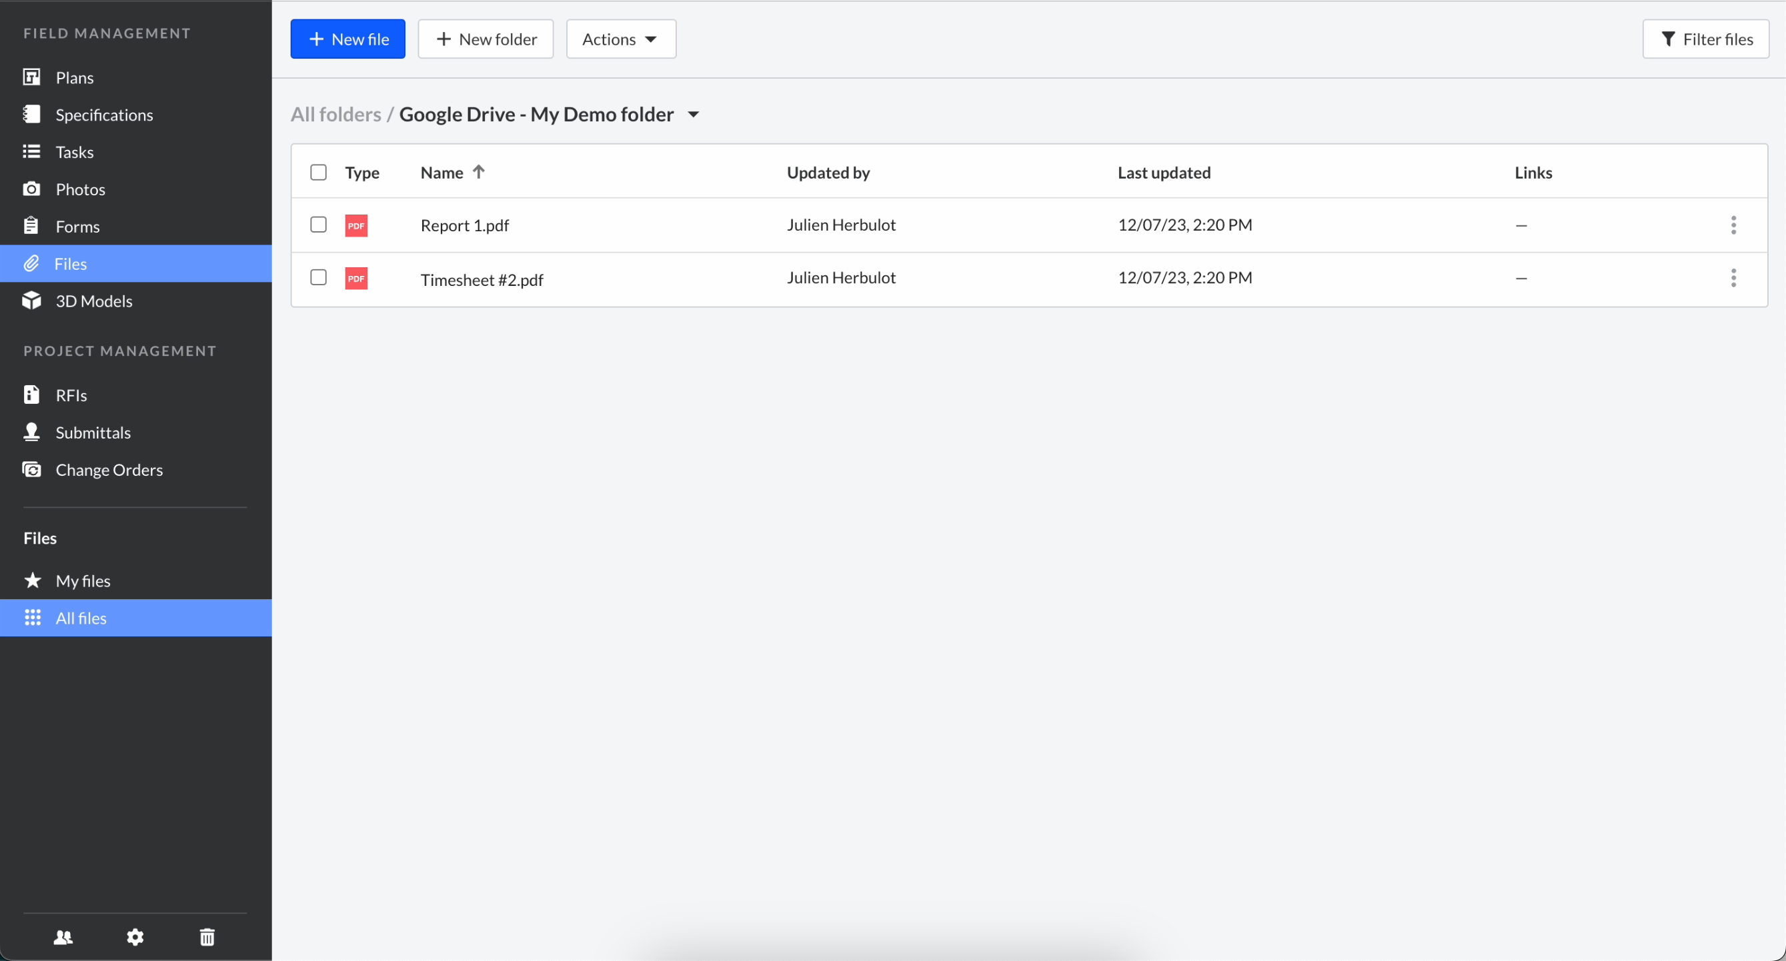Open Photos via the camera icon
Image resolution: width=1786 pixels, height=961 pixels.
tap(31, 189)
